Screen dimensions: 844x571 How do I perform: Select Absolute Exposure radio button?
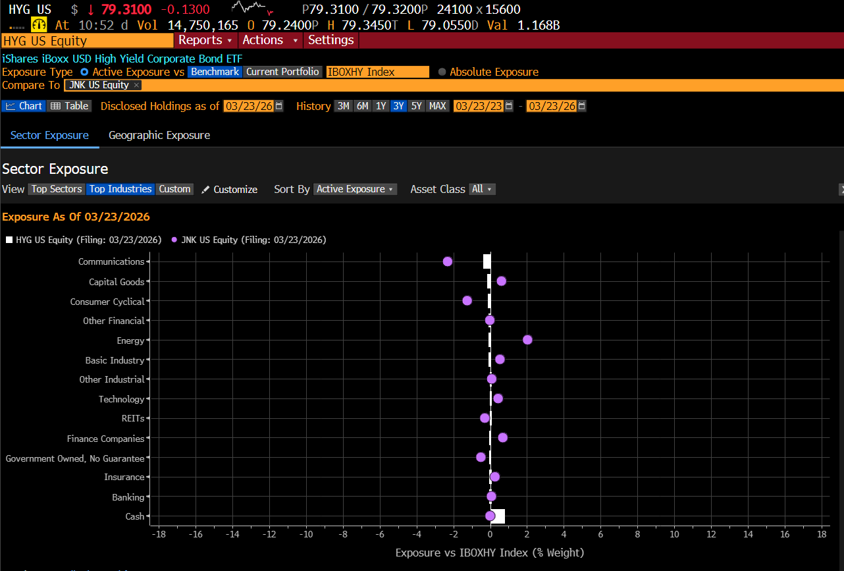click(442, 72)
